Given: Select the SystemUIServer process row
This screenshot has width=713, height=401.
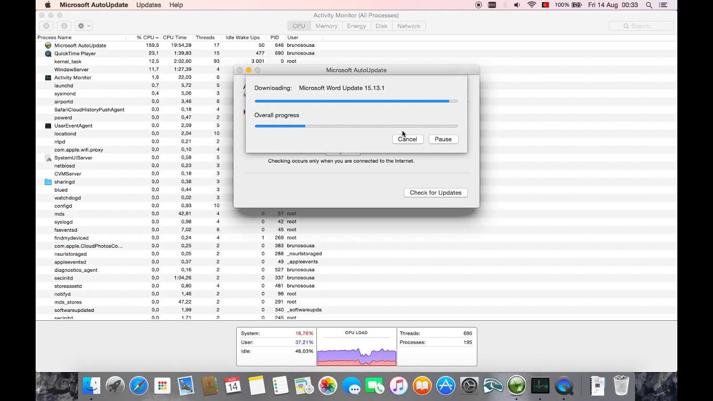Looking at the screenshot, I should point(135,158).
